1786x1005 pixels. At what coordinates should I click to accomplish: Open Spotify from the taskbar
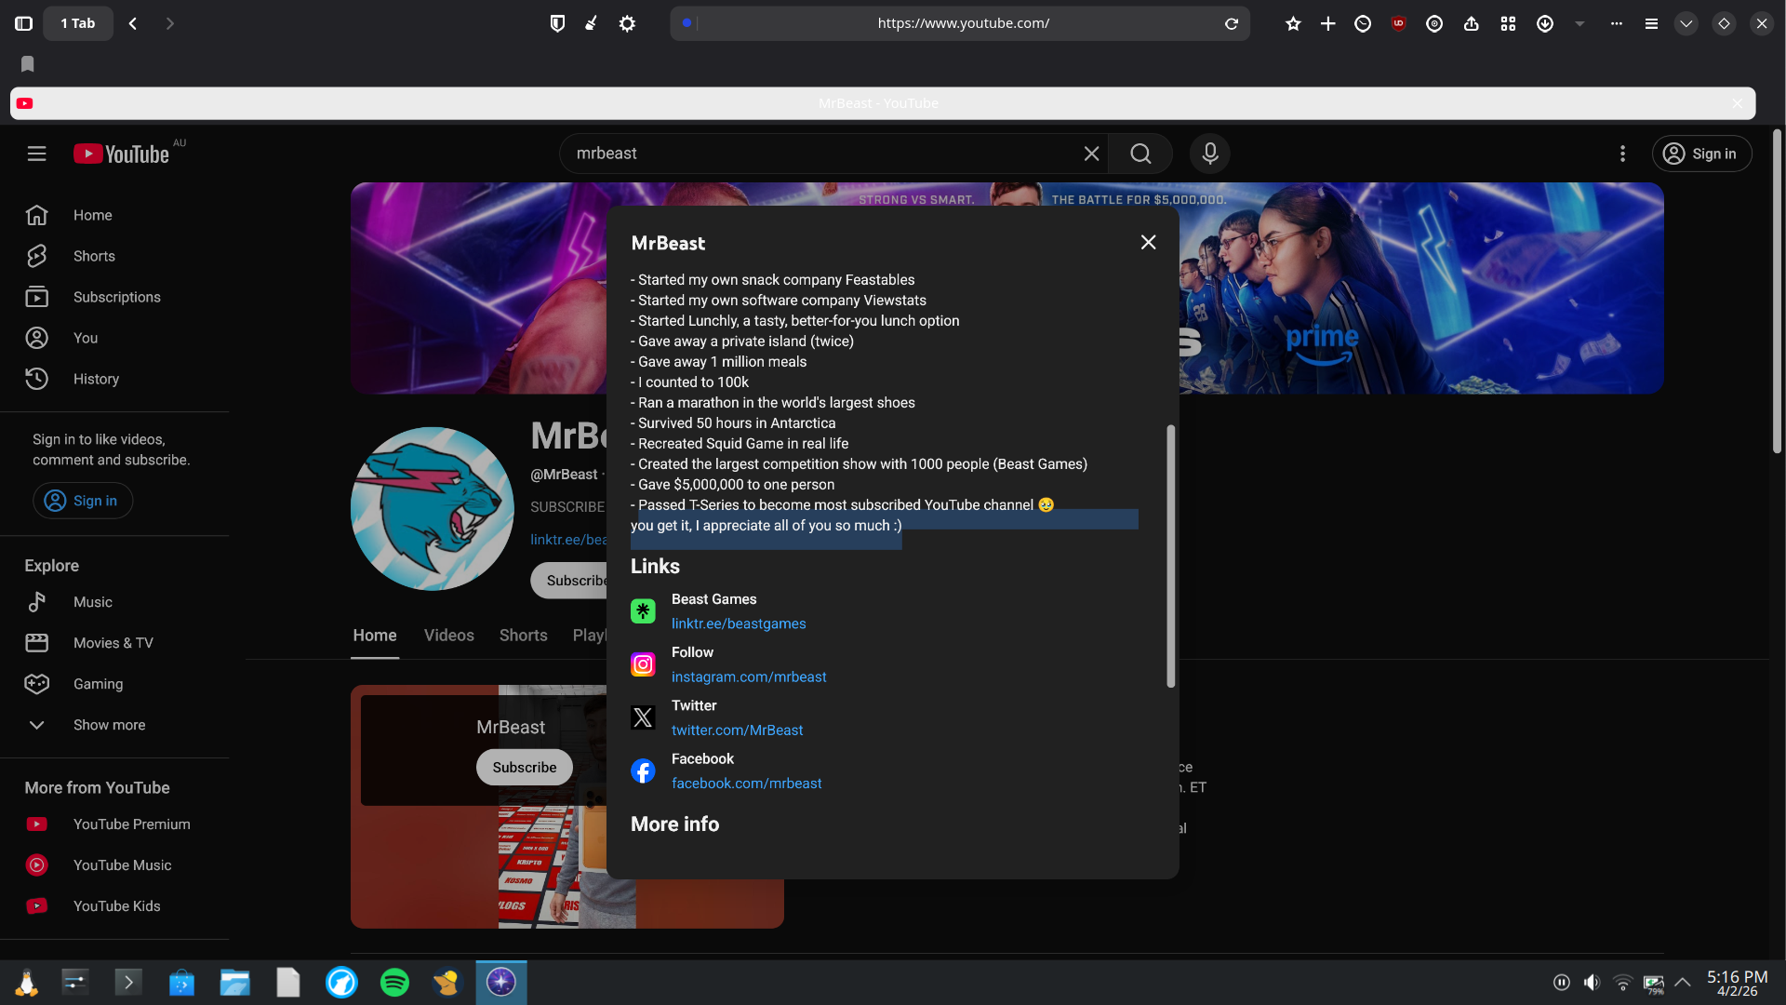click(394, 983)
